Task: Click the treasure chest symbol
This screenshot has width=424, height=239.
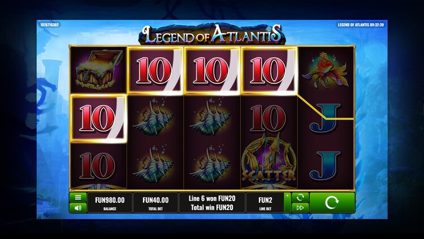Action: 98,70
